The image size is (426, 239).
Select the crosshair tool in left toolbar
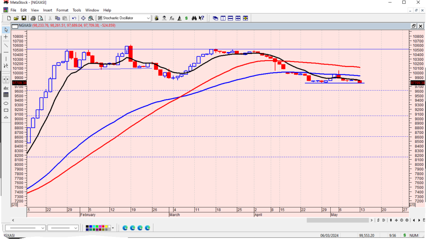pyautogui.click(x=6, y=37)
